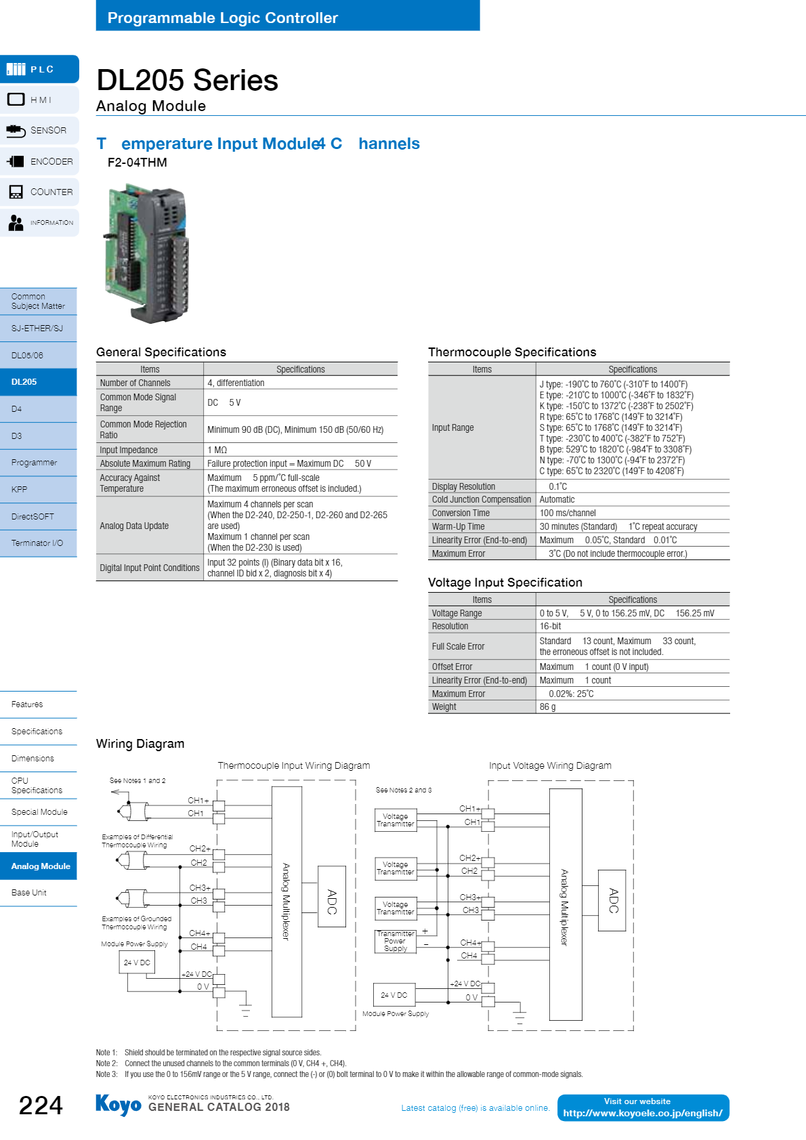Open the KPP side tab
The height and width of the screenshot is (1140, 806).
(x=39, y=489)
